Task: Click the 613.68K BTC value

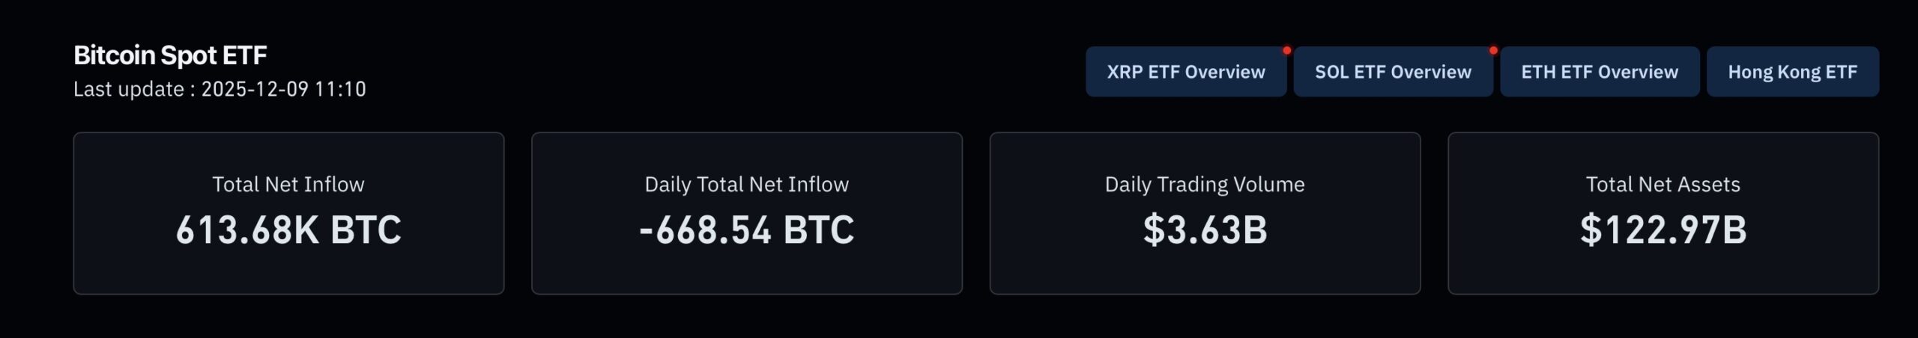Action: pos(288,230)
